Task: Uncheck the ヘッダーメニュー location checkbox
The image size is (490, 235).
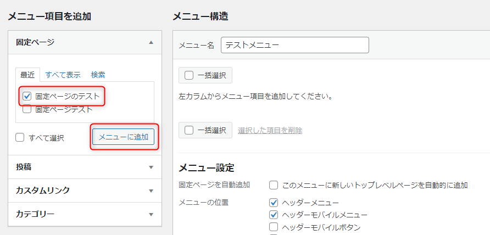Action: click(274, 203)
